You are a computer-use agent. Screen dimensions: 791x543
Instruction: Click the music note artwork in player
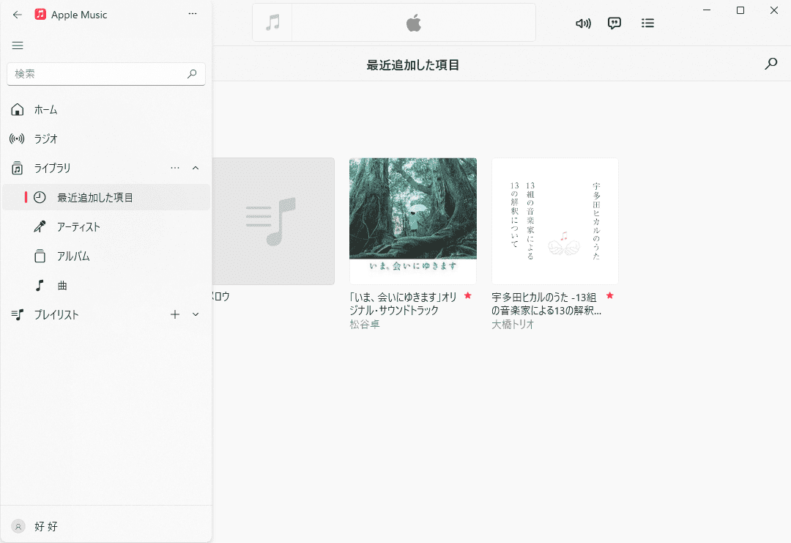(x=272, y=23)
